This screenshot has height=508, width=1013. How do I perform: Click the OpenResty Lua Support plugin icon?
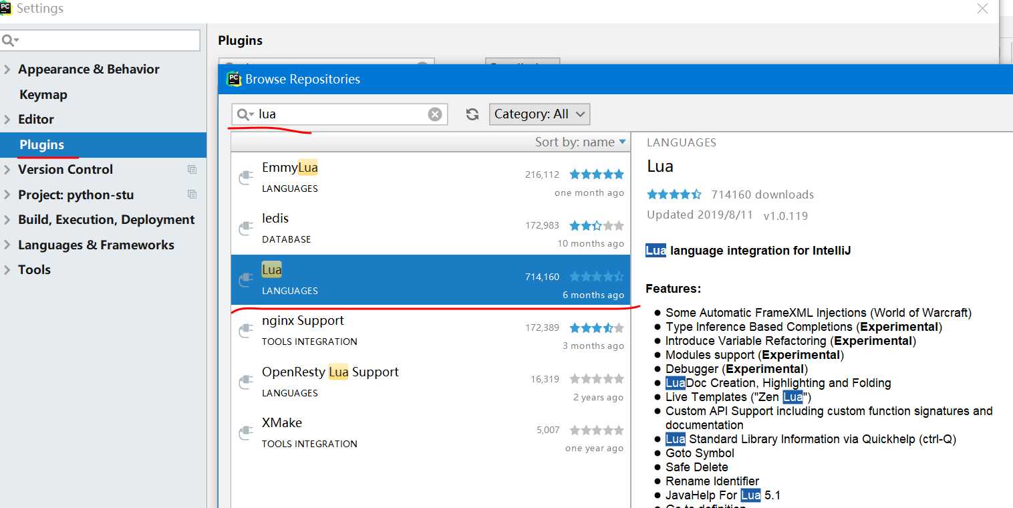click(246, 382)
